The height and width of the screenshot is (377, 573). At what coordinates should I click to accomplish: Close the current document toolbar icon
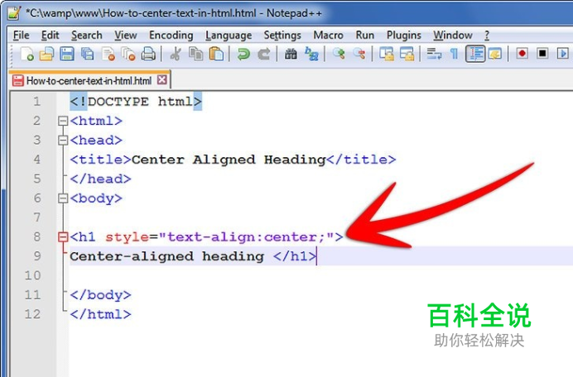click(108, 55)
